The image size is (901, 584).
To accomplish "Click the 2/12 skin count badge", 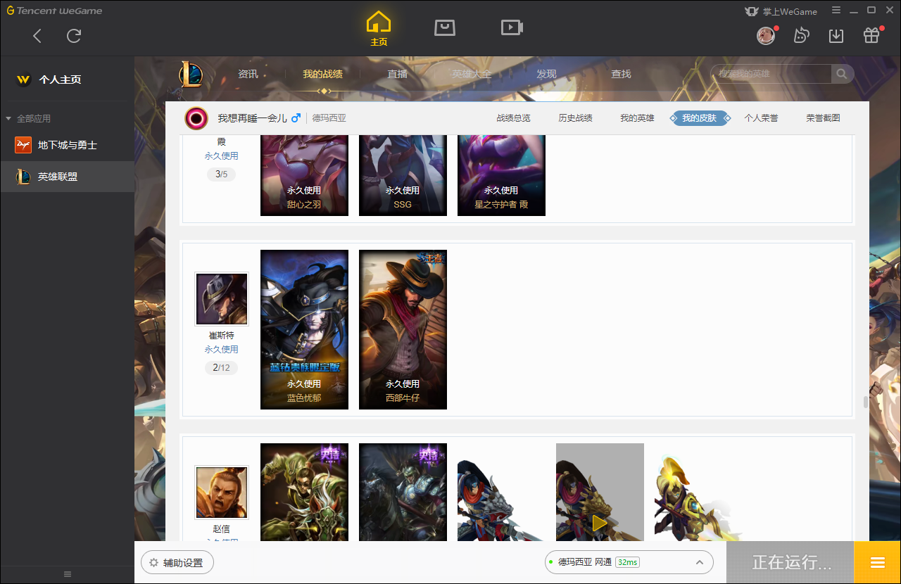I will pos(221,367).
